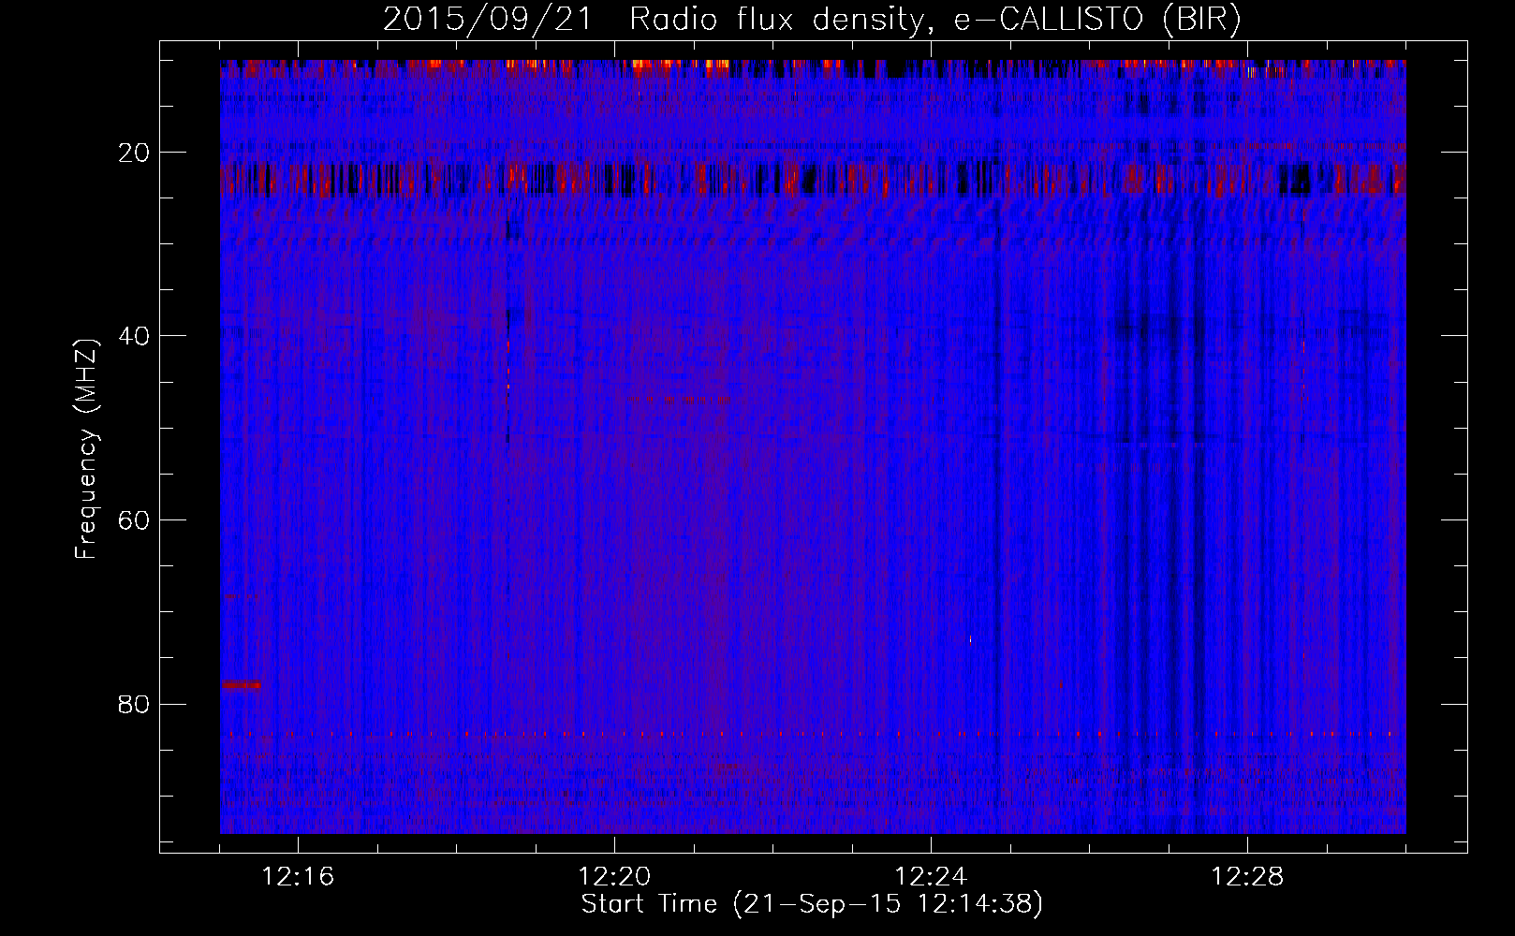Click the plot title '2015/09/21 Radio flux density, e-CALLISTO (BIR)'
1515x936 pixels.
pyautogui.click(x=812, y=19)
